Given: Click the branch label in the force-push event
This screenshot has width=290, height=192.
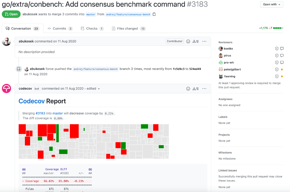Looking at the screenshot, I should point(96,69).
